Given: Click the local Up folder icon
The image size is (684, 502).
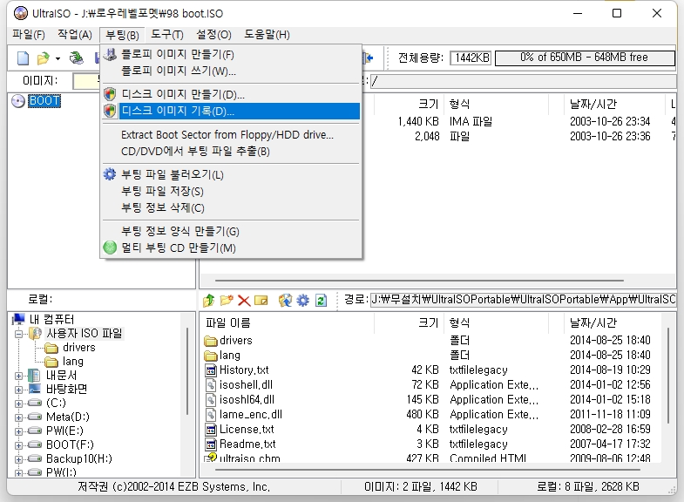Looking at the screenshot, I should coord(209,300).
